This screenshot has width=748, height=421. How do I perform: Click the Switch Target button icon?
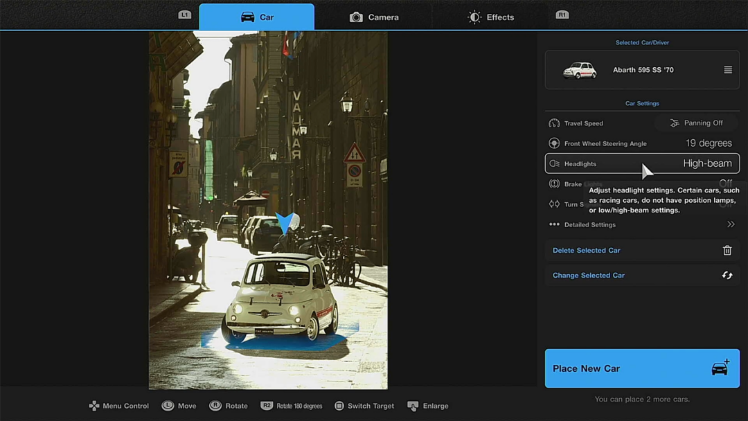coord(339,406)
